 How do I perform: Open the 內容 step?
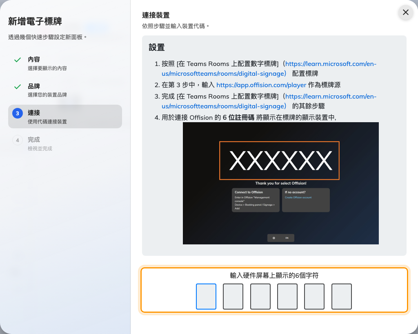65,63
